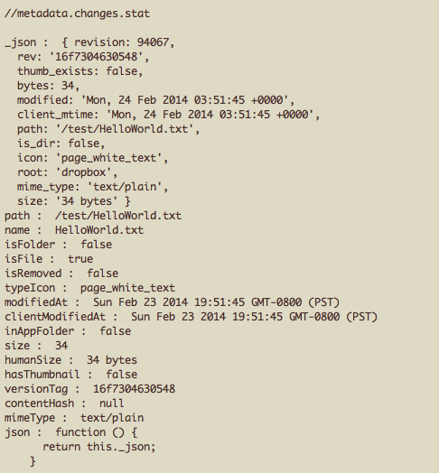
Task: Click the client_mtime timestamp value
Action: click(x=210, y=115)
